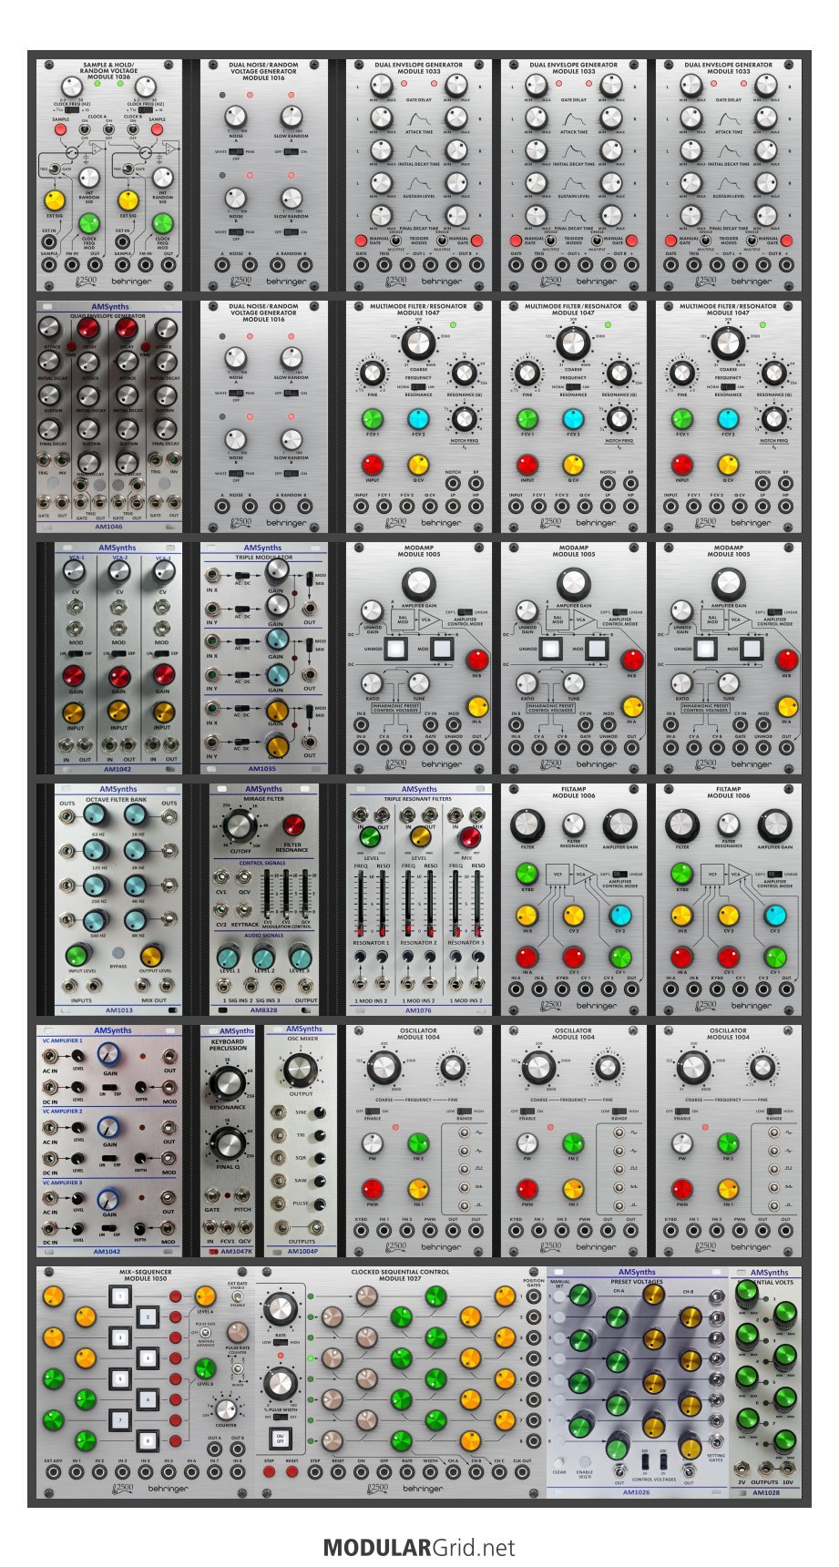Click the PITCH jack on Keyboard Percussion
Screen dimensions: 839x1567
pyautogui.click(x=242, y=1195)
